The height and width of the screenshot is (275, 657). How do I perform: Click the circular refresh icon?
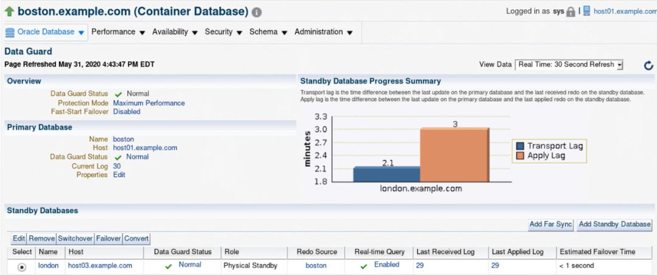[x=648, y=65]
